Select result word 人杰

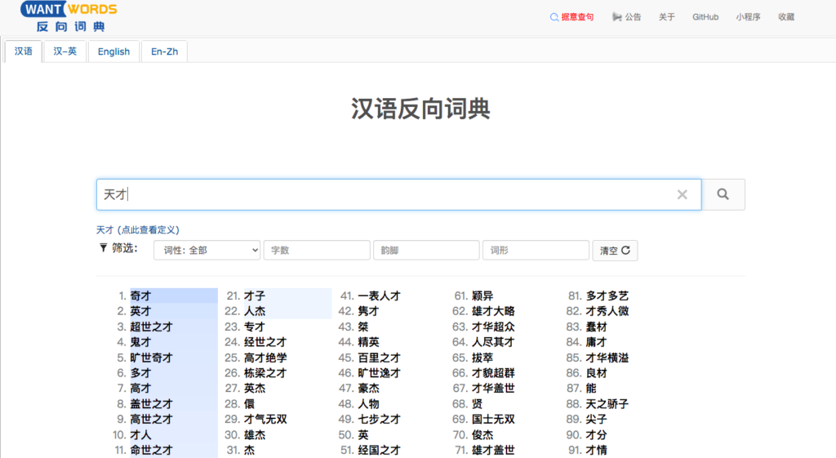click(255, 311)
